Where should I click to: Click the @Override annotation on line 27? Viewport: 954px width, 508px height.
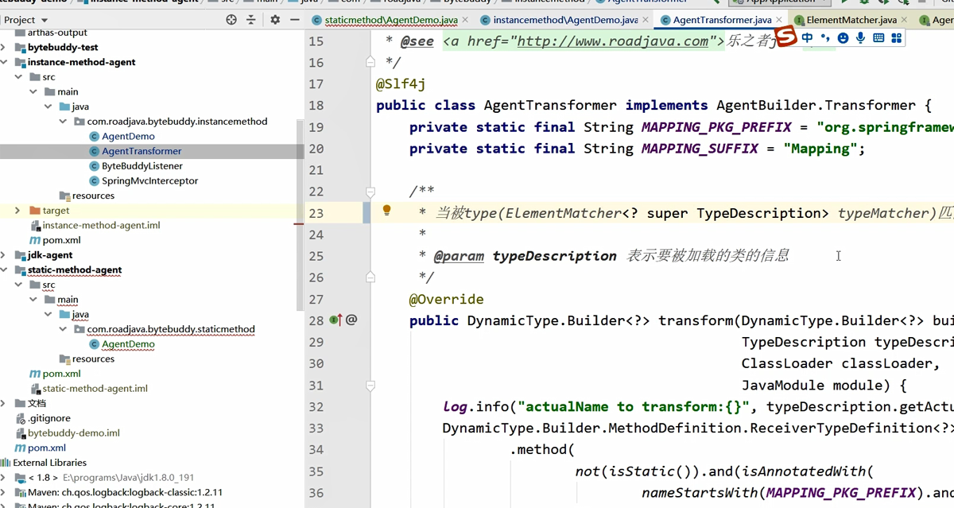point(447,299)
